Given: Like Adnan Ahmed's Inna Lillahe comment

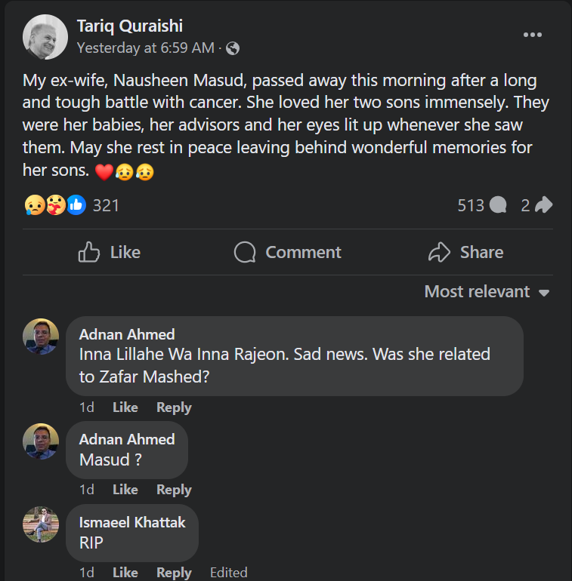Looking at the screenshot, I should point(125,407).
